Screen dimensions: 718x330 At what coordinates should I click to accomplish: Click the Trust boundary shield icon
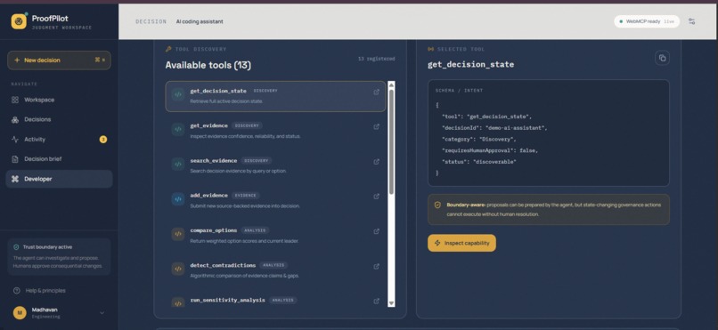16,246
